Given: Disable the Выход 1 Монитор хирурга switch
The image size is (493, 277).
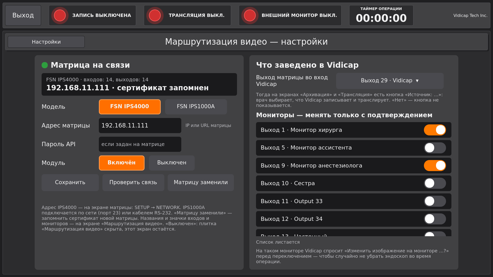Looking at the screenshot, I should click(435, 130).
